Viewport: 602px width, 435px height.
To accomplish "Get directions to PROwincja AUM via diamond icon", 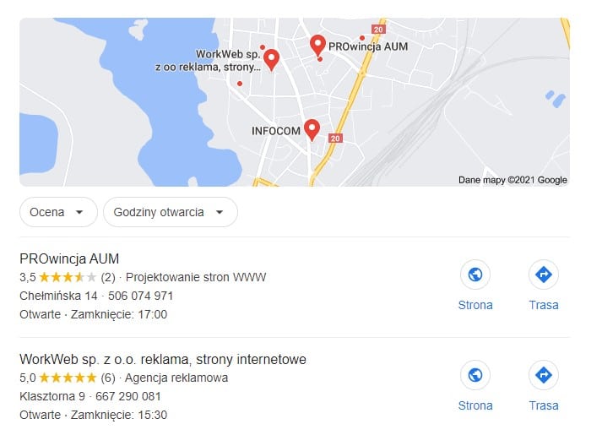I will 543,275.
